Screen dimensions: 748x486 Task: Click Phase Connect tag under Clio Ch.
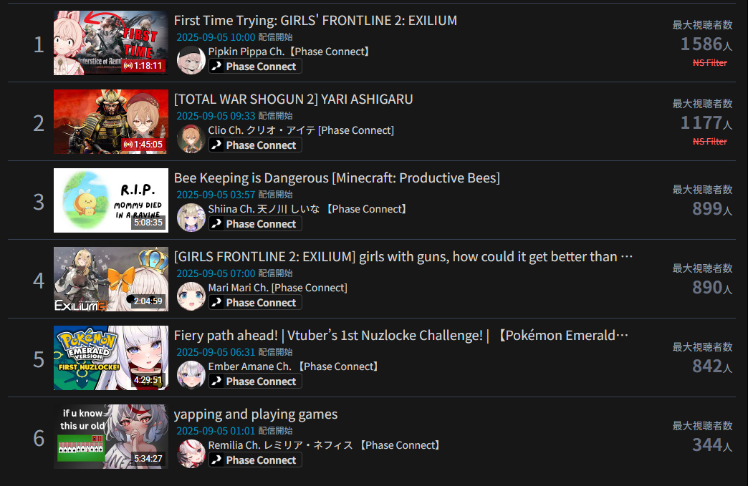255,145
